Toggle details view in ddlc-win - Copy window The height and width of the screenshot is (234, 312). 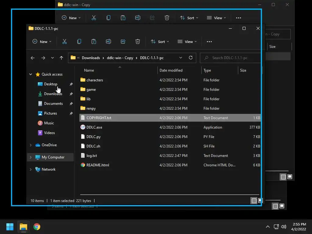[x=283, y=177]
